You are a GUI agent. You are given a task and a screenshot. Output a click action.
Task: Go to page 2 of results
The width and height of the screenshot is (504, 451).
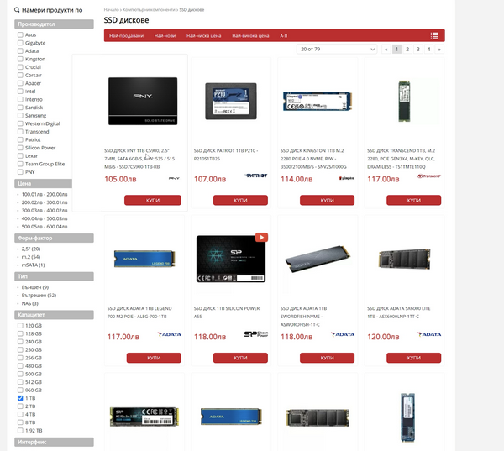[x=407, y=50]
